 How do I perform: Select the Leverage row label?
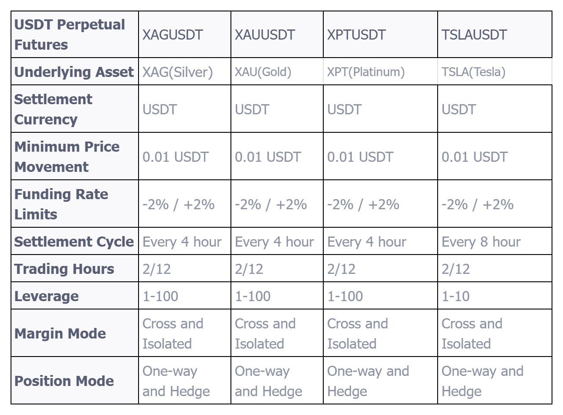[x=47, y=296]
